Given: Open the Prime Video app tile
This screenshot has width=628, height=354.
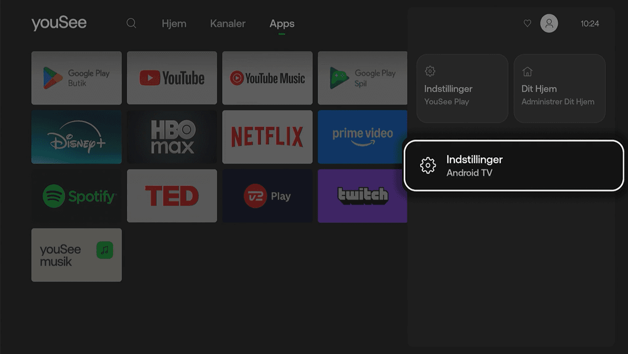Looking at the screenshot, I should tap(362, 137).
